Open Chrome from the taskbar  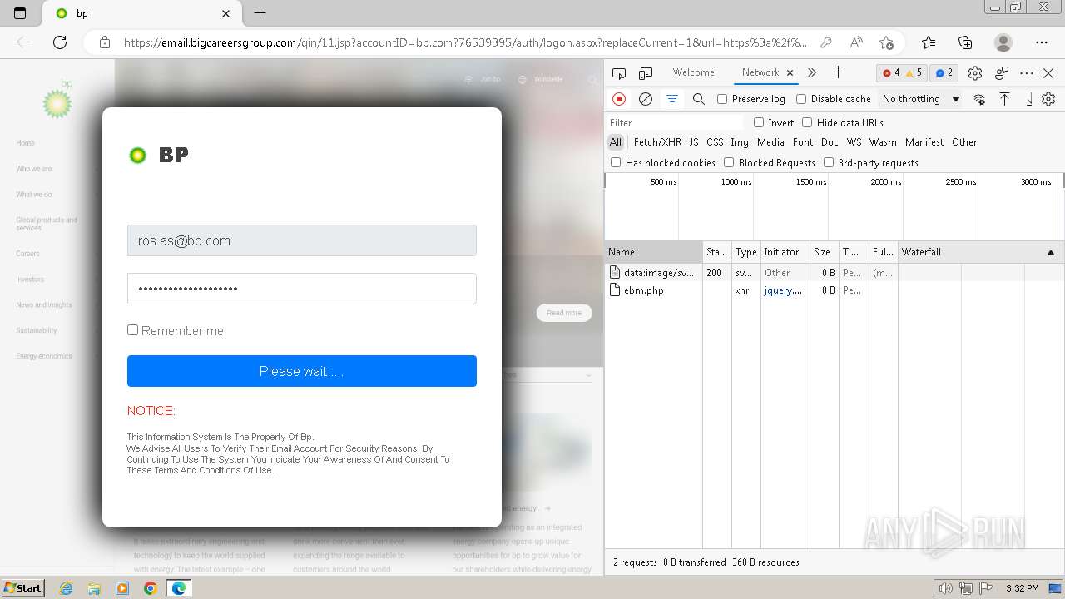click(150, 588)
